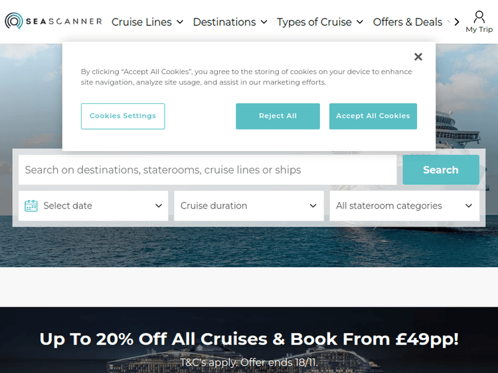Click the 20% off cruises promo banner
498x373 pixels.
pyautogui.click(x=249, y=340)
